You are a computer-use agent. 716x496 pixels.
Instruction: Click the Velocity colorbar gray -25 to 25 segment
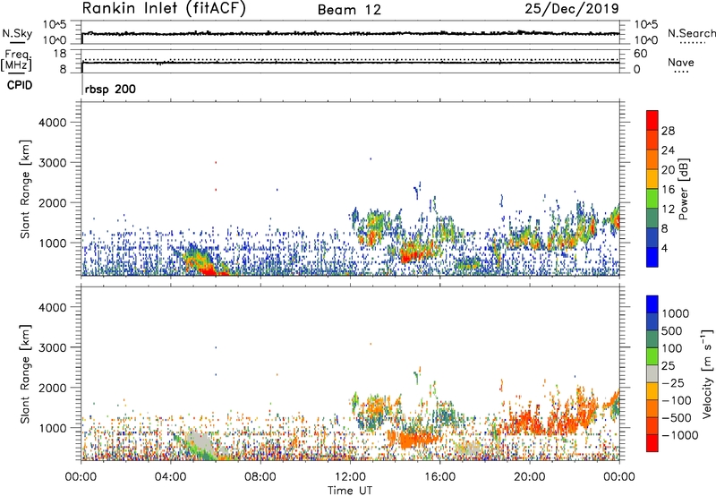(x=652, y=373)
